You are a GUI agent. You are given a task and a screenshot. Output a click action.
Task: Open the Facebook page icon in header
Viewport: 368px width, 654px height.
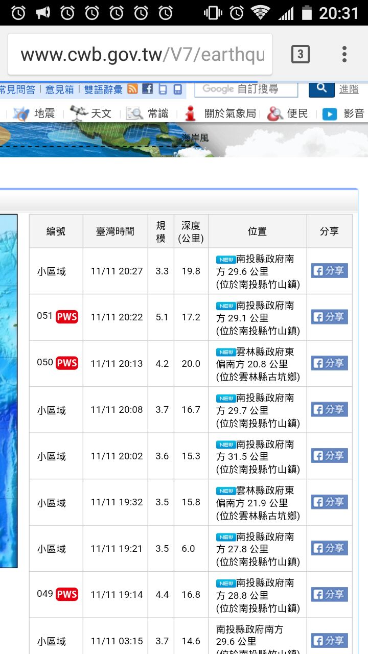click(148, 89)
